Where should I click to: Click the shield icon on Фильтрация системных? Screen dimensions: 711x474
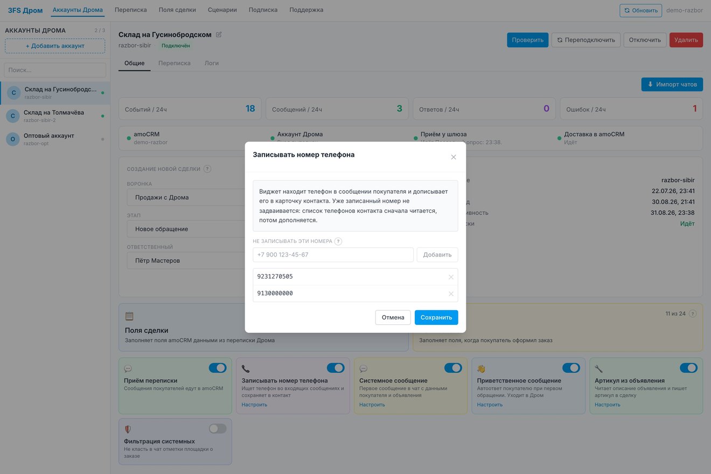(128, 429)
